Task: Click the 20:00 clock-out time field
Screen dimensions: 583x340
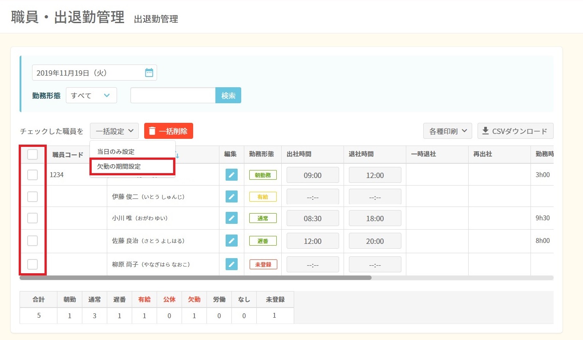Action: click(x=375, y=241)
